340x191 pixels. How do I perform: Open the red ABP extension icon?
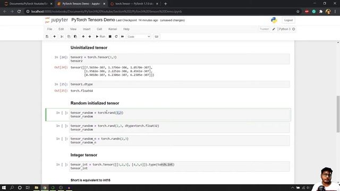[x=307, y=12]
